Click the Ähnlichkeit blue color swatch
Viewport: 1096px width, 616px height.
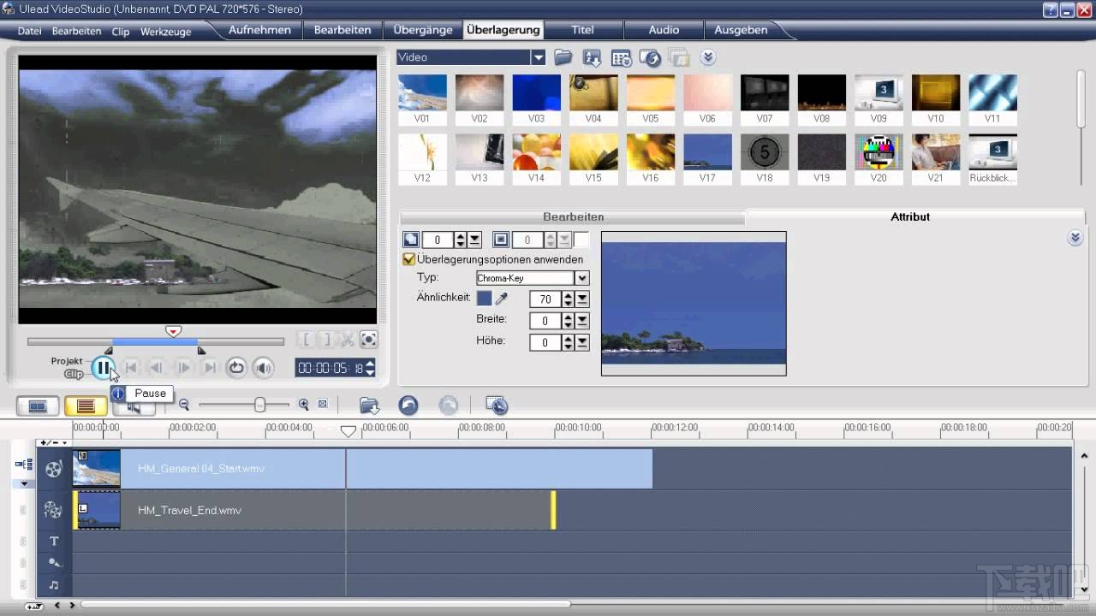[x=484, y=299]
